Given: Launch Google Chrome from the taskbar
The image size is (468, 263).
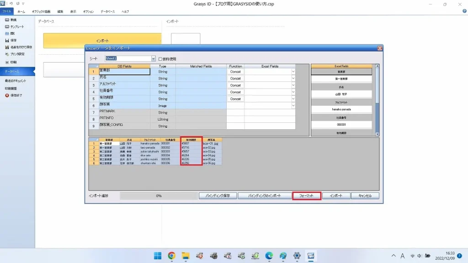Looking at the screenshot, I should [172, 256].
